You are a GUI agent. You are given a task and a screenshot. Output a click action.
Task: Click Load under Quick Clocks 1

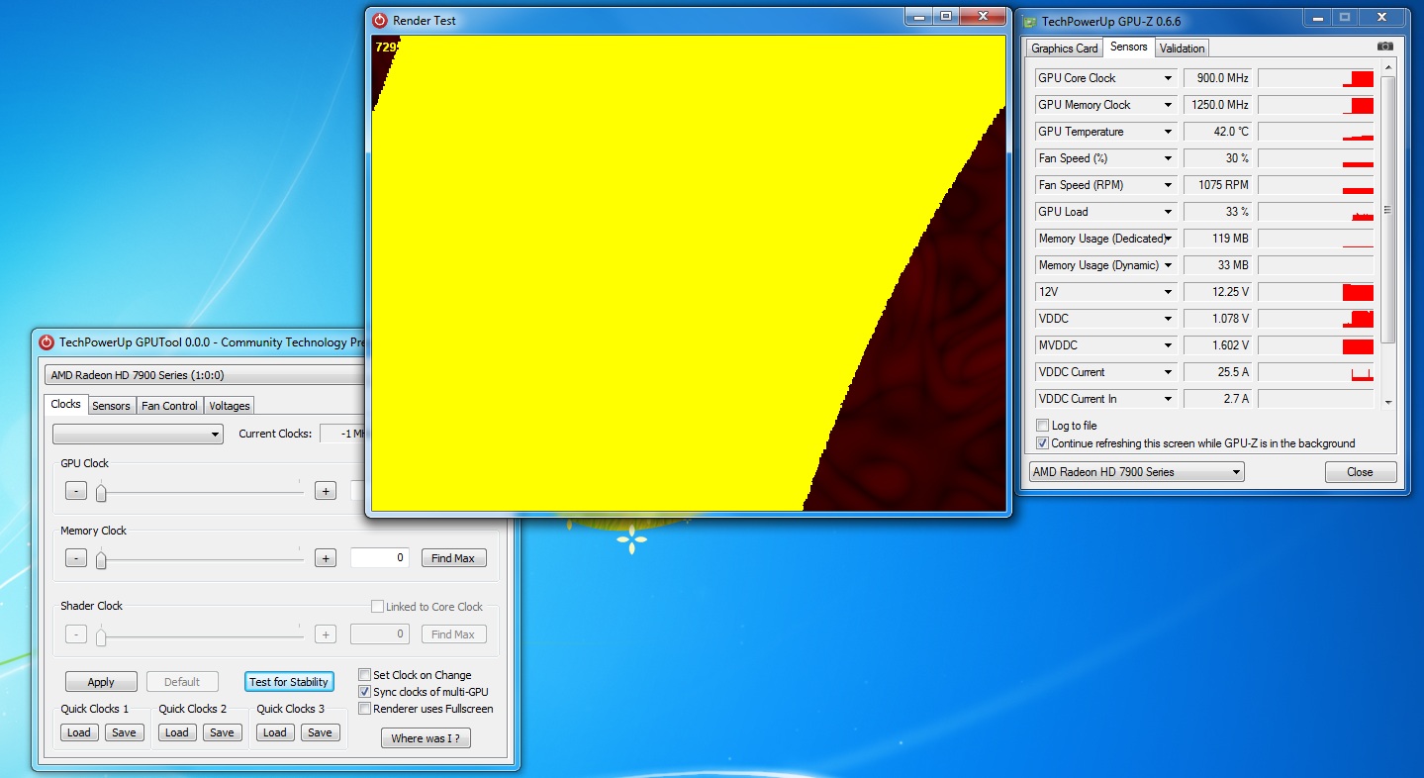[x=78, y=732]
